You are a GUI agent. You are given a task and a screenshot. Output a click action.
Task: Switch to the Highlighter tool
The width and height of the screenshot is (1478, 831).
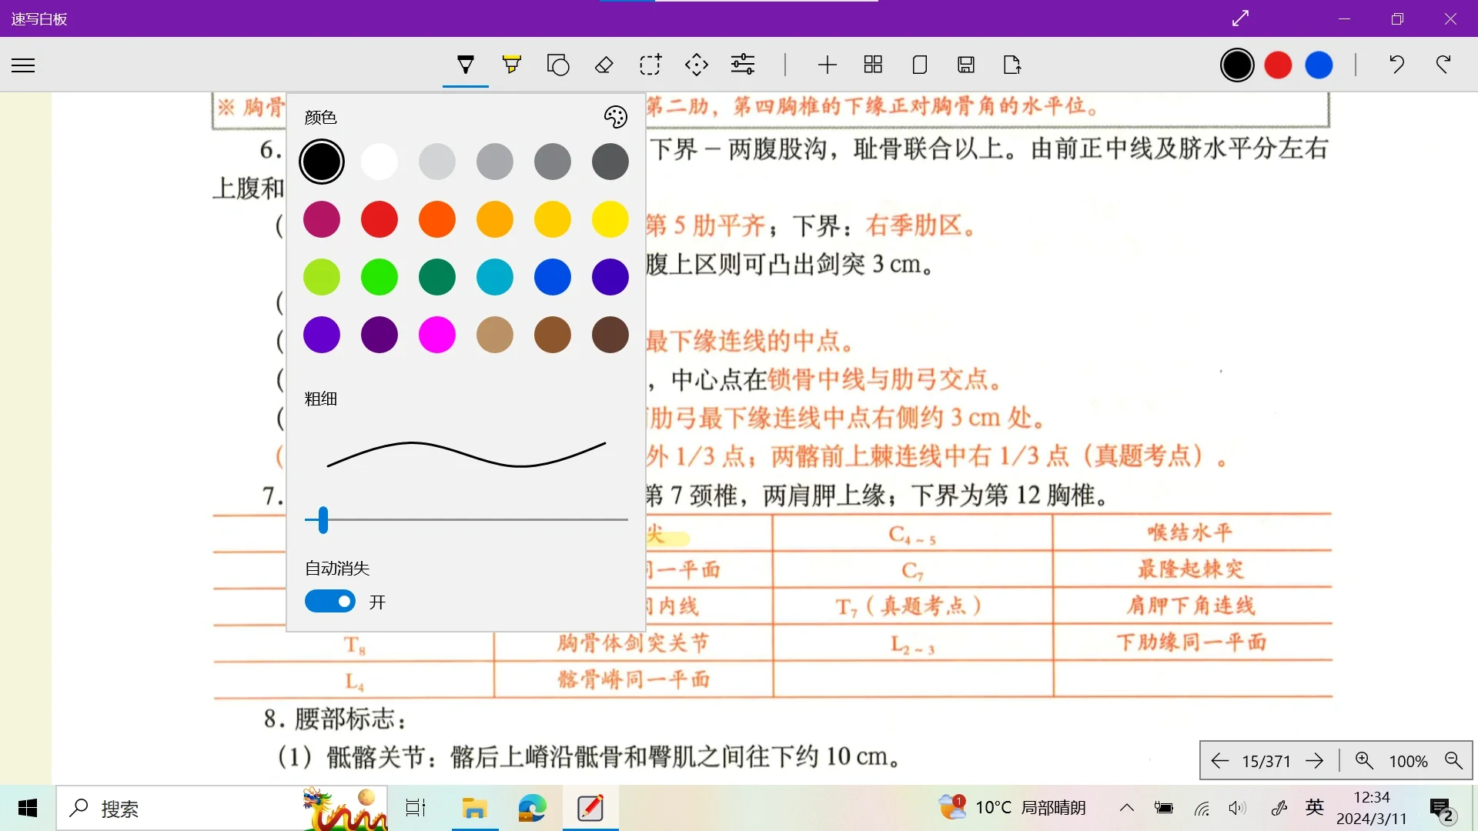(512, 65)
